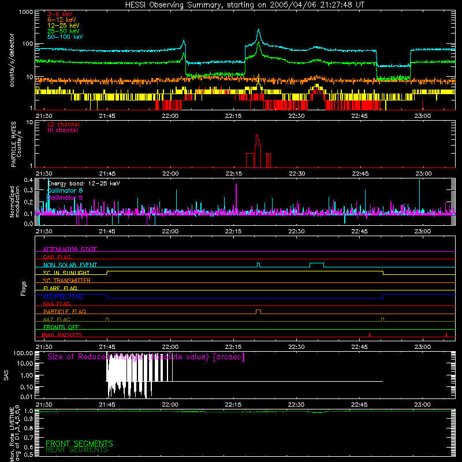Viewport: 462px width, 462px height.
Task: Click the SC_IN_SUNLIGHT flag label
Action: [x=66, y=273]
